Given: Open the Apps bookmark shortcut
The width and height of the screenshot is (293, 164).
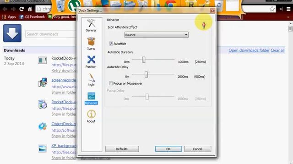Looking at the screenshot, I should (x=9, y=17).
